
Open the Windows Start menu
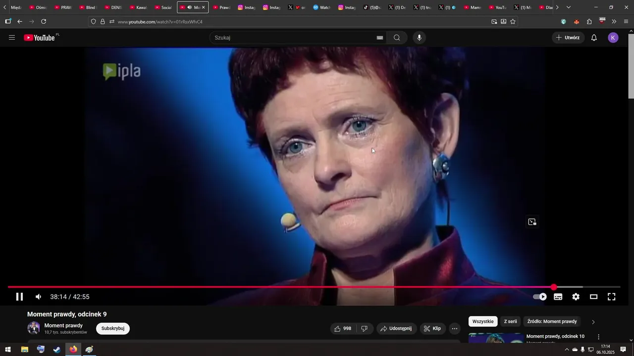coord(8,350)
